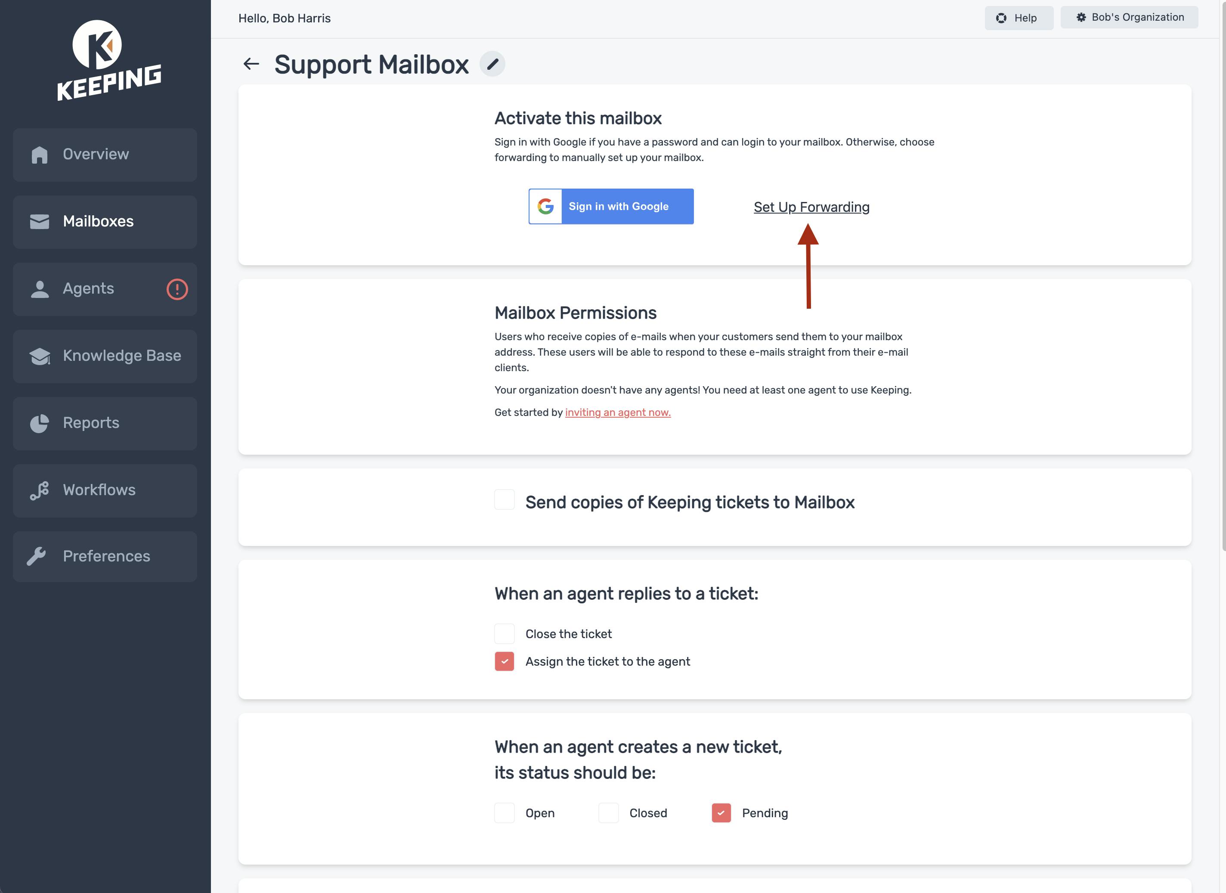Image resolution: width=1226 pixels, height=893 pixels.
Task: Click the Overview home icon
Action: pyautogui.click(x=40, y=155)
